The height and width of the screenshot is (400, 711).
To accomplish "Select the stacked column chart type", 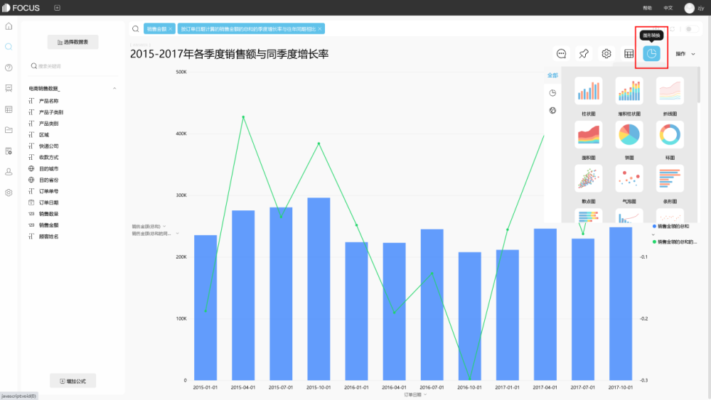I will click(x=629, y=91).
